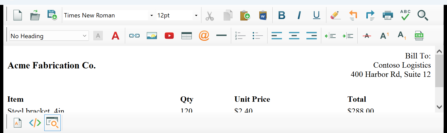
Task: Open find with the magnifier icon
Action: point(423,15)
